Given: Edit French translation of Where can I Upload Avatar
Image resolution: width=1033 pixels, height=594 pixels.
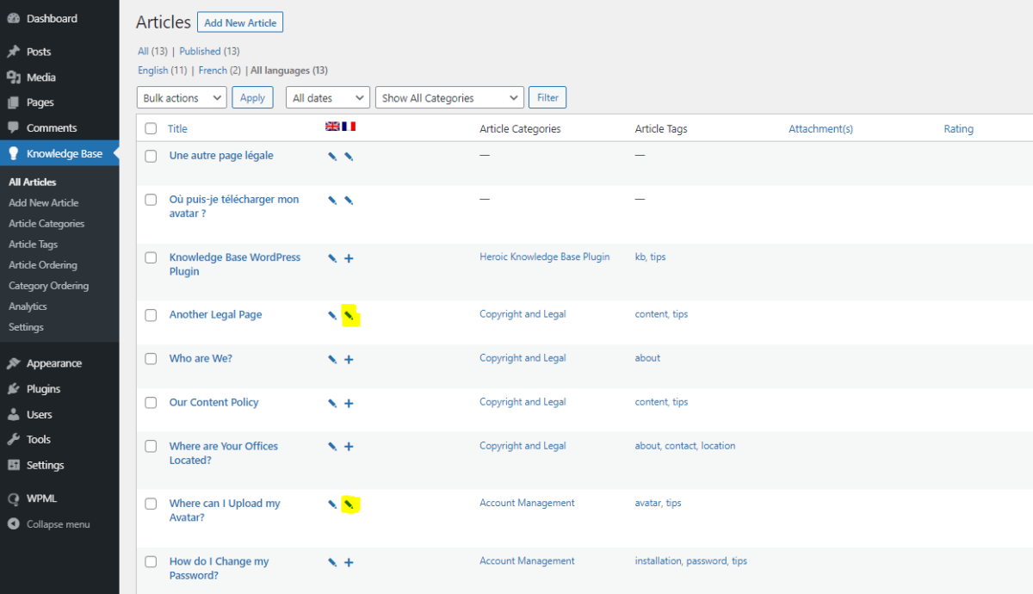Looking at the screenshot, I should [349, 504].
